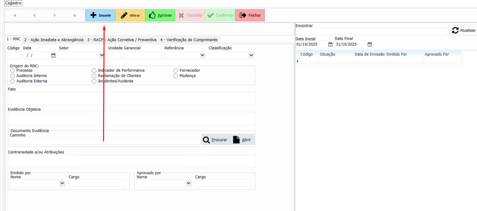Open calendar picker for Data Final

tap(369, 45)
